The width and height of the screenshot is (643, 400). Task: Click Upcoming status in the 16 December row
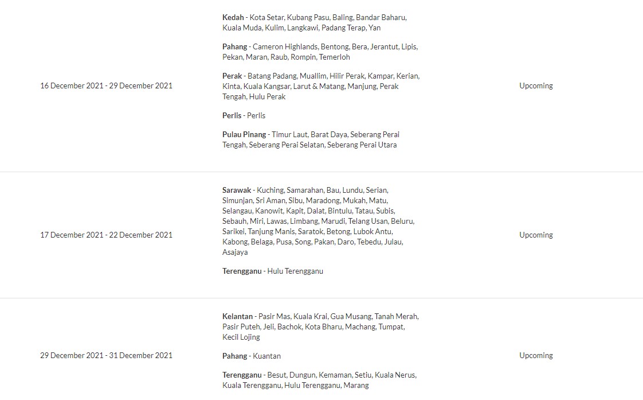coord(536,86)
